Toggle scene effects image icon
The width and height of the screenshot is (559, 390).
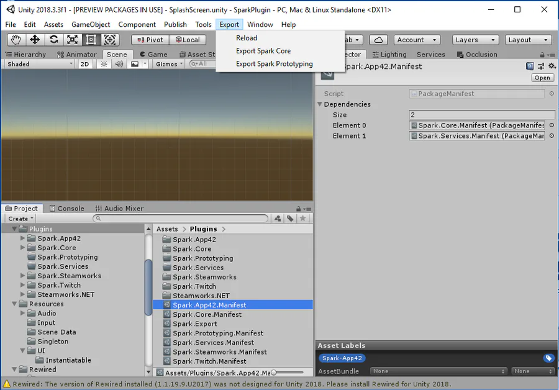(x=135, y=64)
